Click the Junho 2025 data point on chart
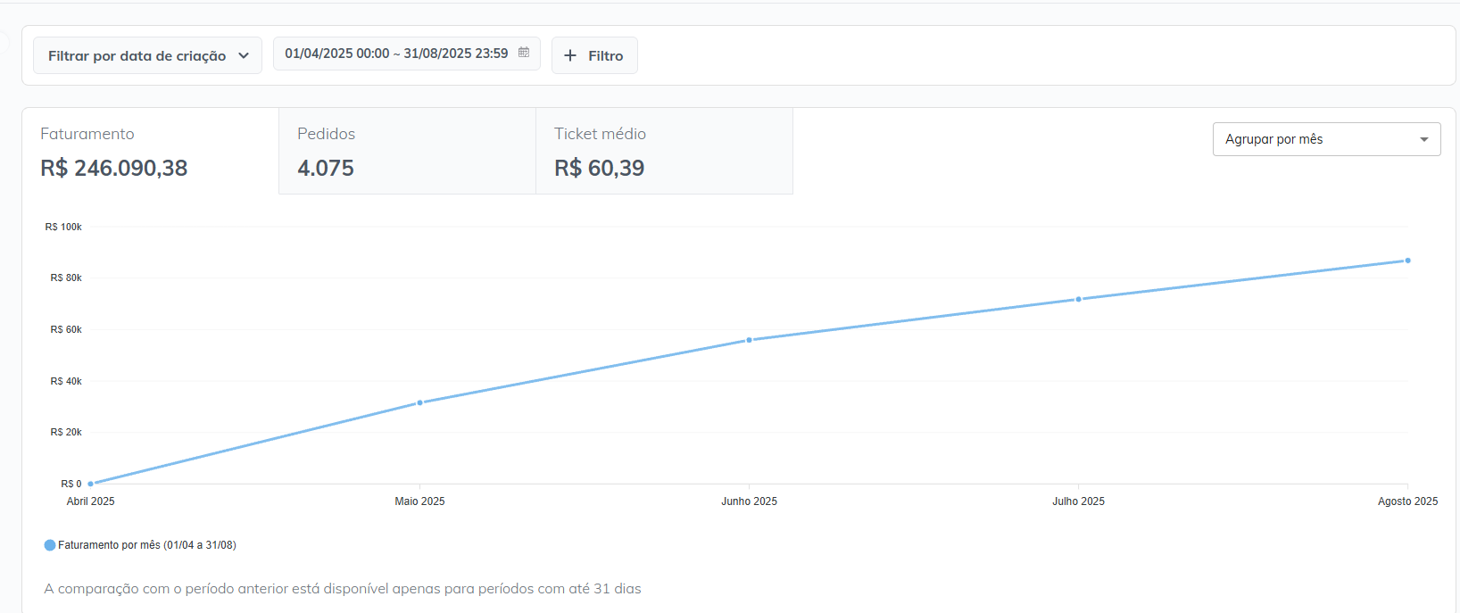 pos(750,340)
